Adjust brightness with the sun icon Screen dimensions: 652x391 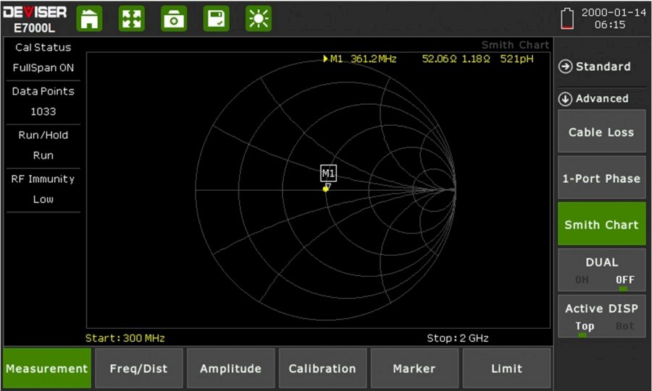tap(259, 19)
